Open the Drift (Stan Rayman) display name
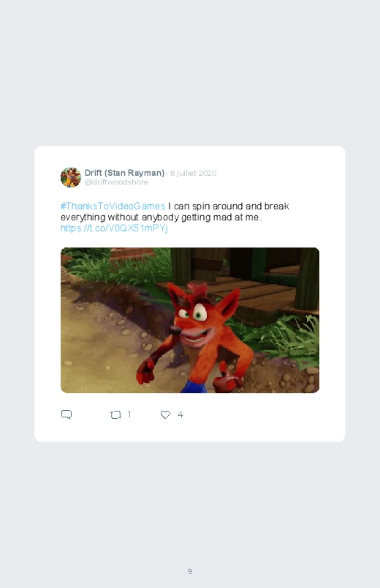The height and width of the screenshot is (588, 380). [124, 173]
